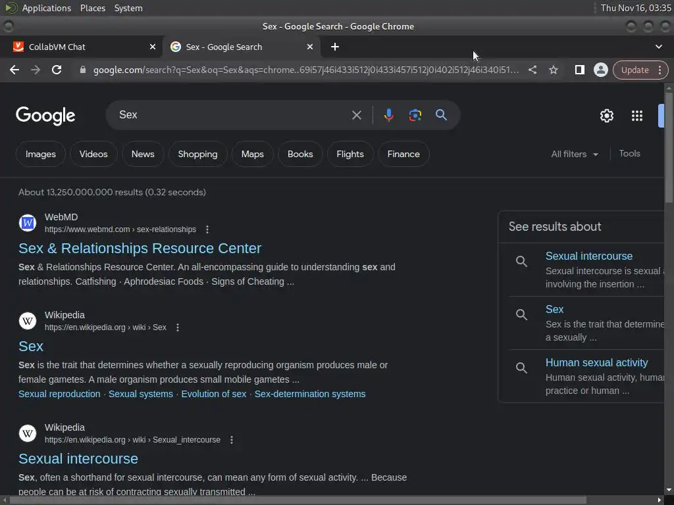Click the page scroll-down arrow

click(669, 490)
